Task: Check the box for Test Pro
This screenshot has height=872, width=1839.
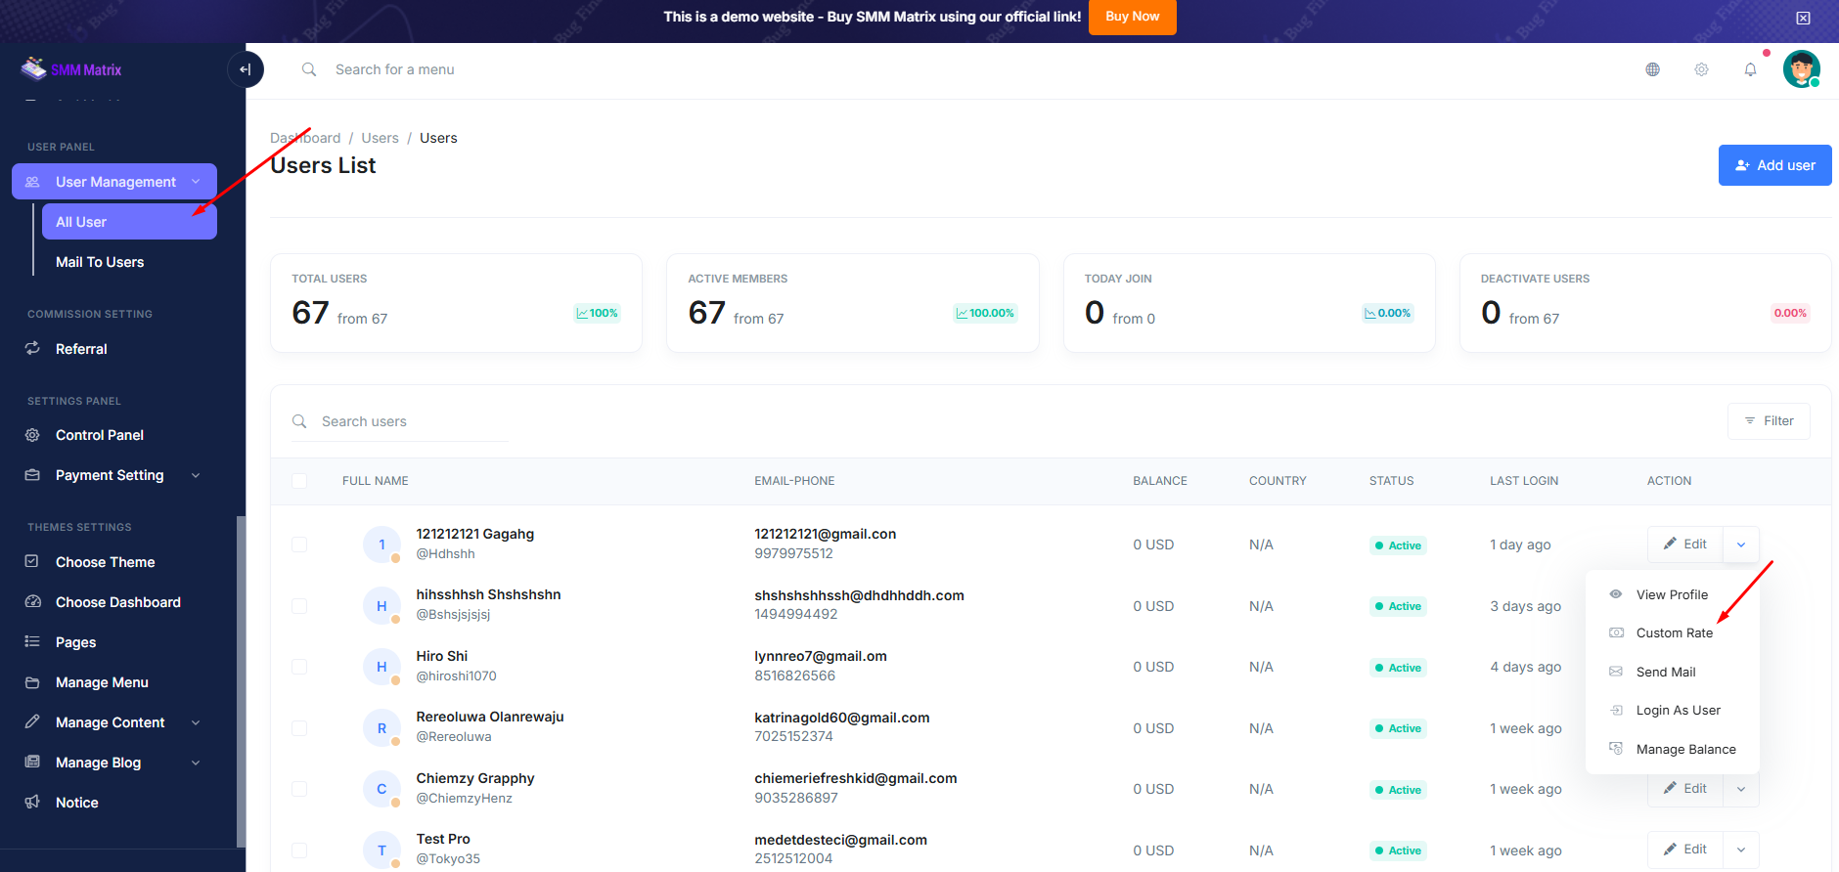Action: point(299,850)
